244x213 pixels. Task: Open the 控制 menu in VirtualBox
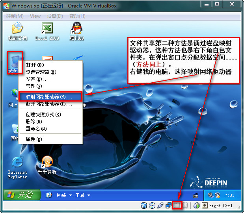point(15,16)
